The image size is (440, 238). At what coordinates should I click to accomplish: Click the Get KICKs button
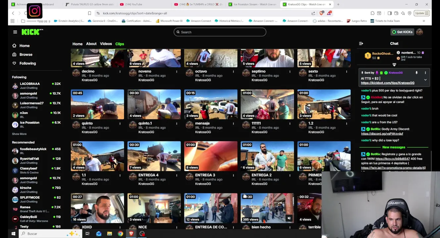coord(402,32)
